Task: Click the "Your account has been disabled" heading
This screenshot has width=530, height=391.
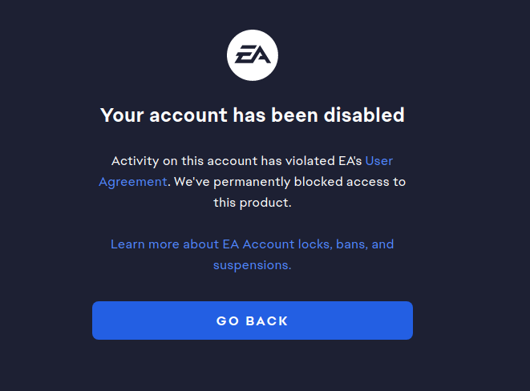Action: click(252, 115)
